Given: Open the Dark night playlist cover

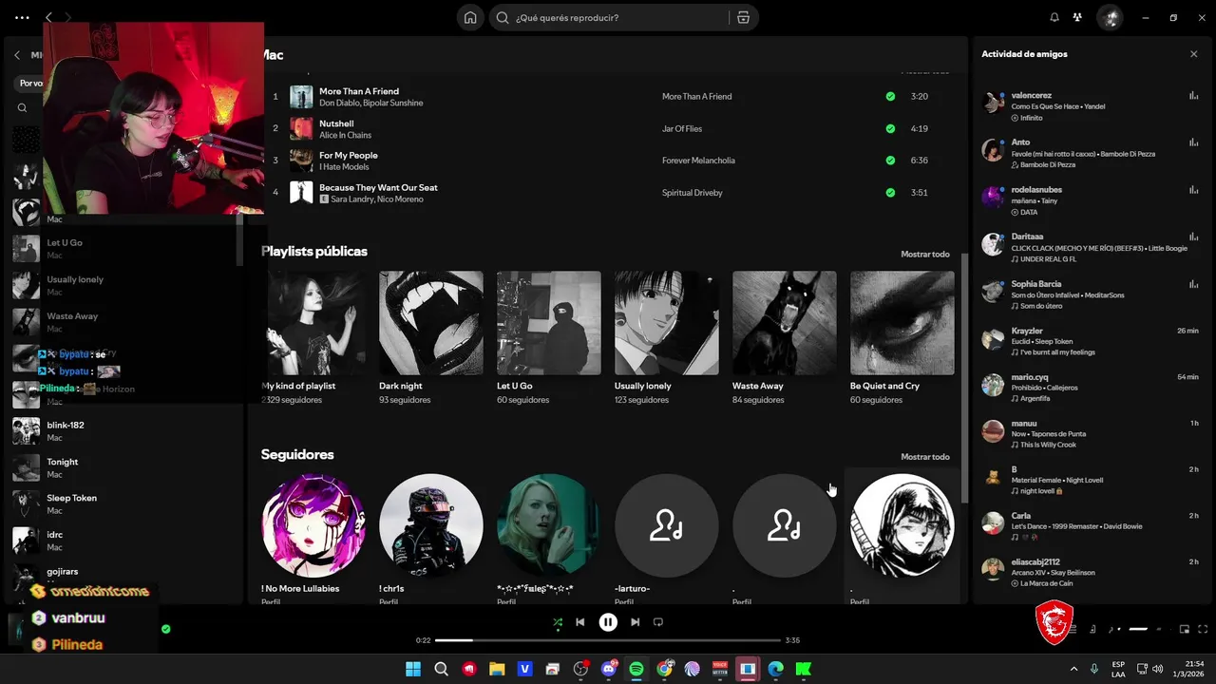Looking at the screenshot, I should click(x=431, y=323).
